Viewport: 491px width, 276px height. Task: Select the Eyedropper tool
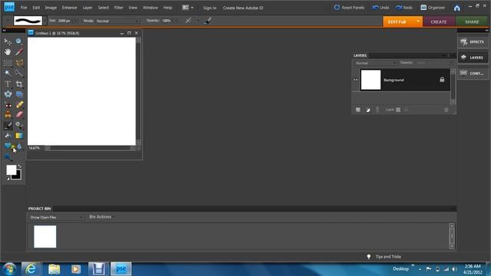(x=19, y=52)
